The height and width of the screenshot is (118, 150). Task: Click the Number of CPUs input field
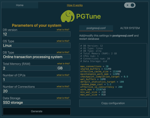37,80
